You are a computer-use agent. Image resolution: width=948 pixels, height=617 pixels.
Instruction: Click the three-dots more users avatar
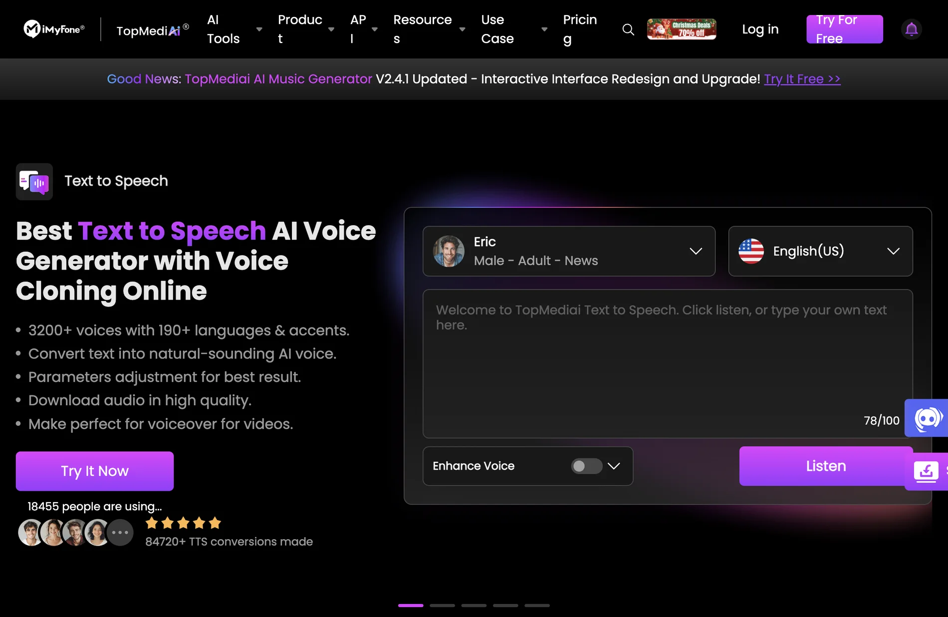[x=120, y=533]
